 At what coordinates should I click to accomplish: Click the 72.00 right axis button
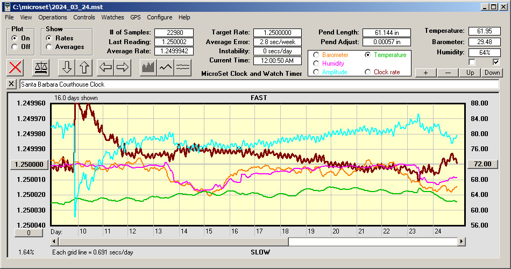pyautogui.click(x=482, y=164)
